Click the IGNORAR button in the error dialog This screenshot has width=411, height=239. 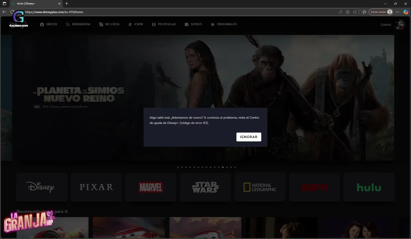click(249, 137)
